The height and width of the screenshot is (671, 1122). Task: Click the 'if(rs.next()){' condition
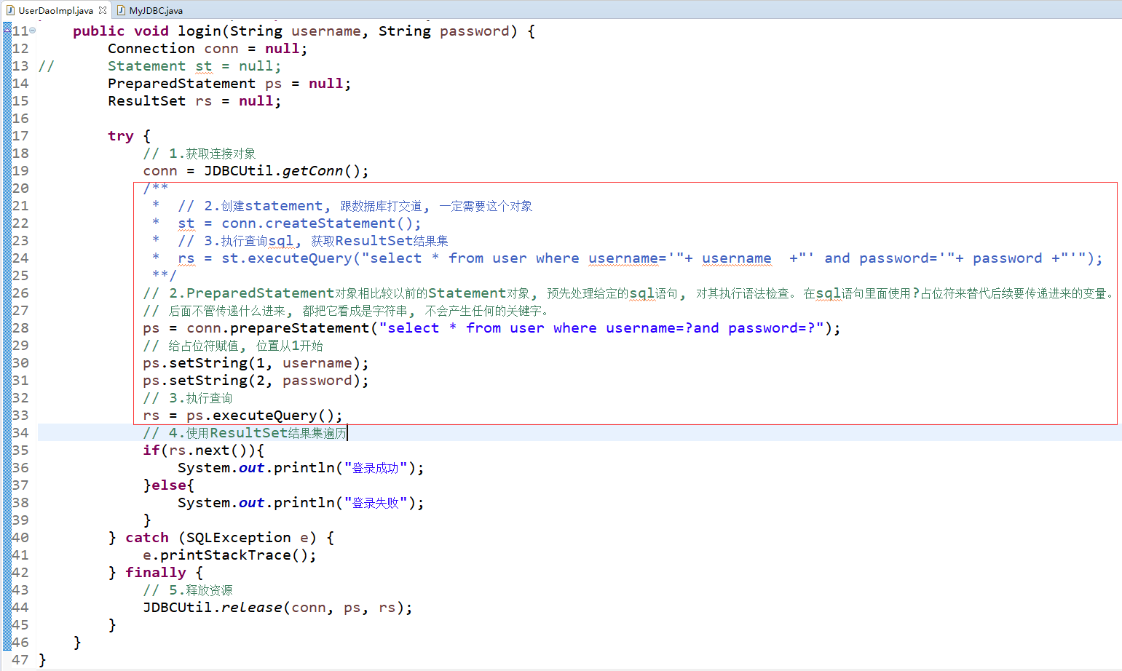click(x=203, y=450)
